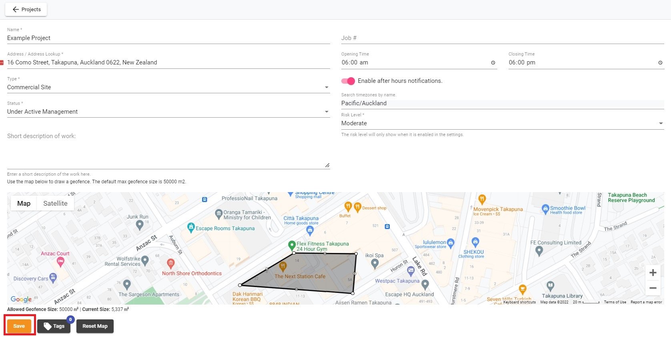This screenshot has height=337, width=671.
Task: Reset the map geofence
Action: 95,326
